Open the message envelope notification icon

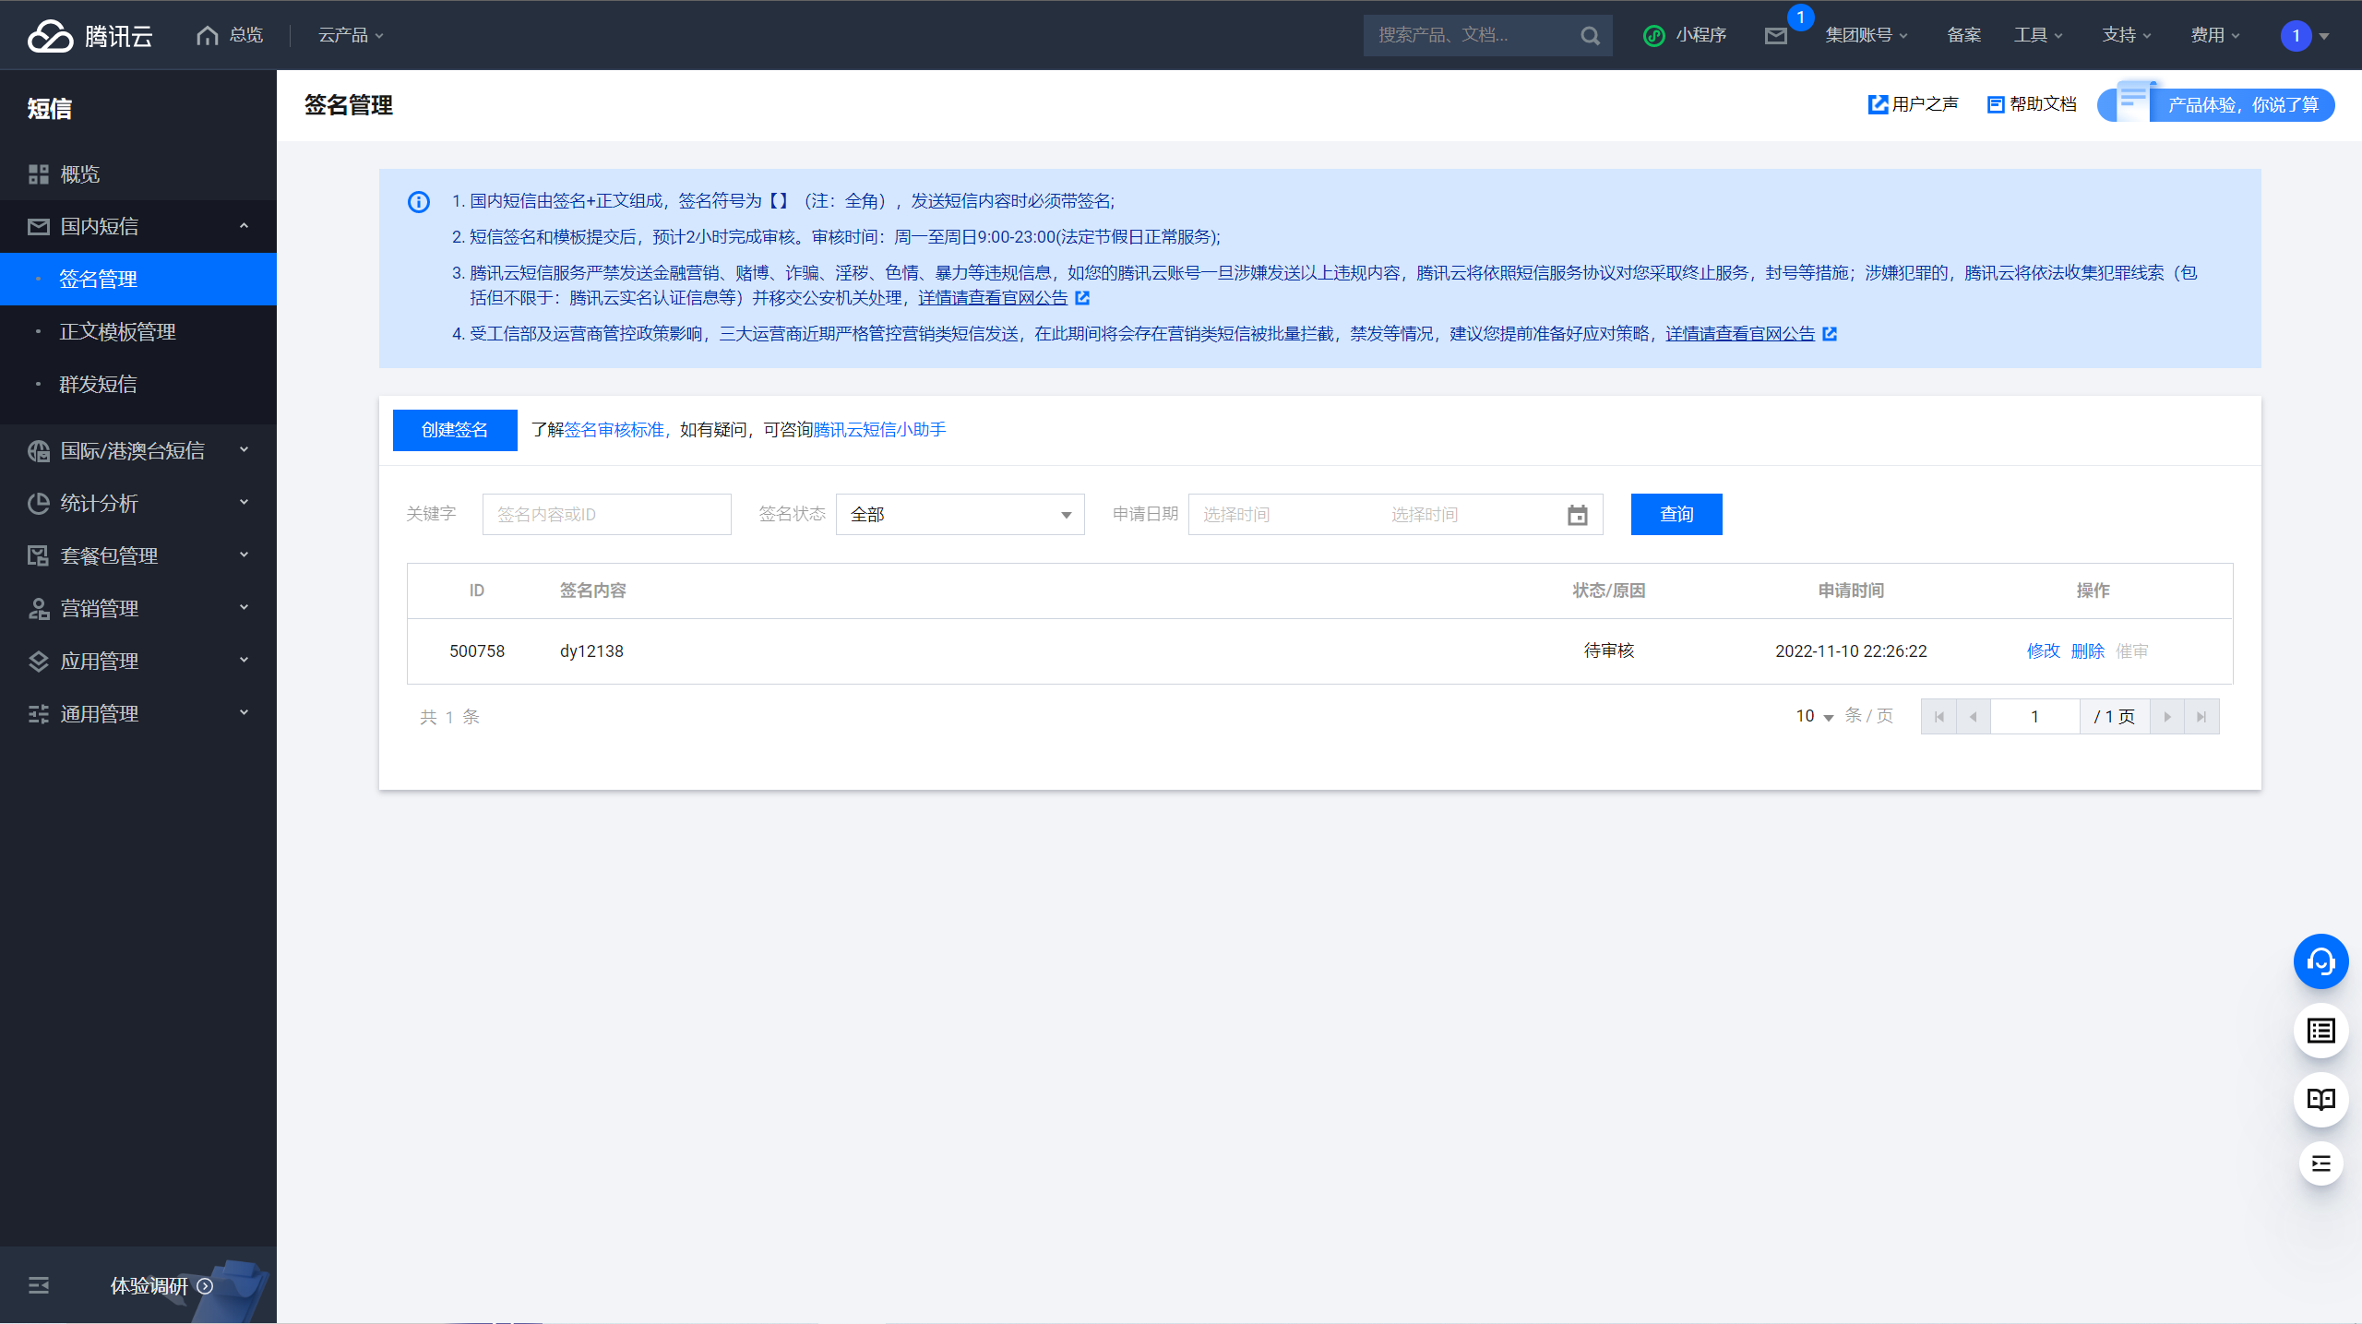1776,35
